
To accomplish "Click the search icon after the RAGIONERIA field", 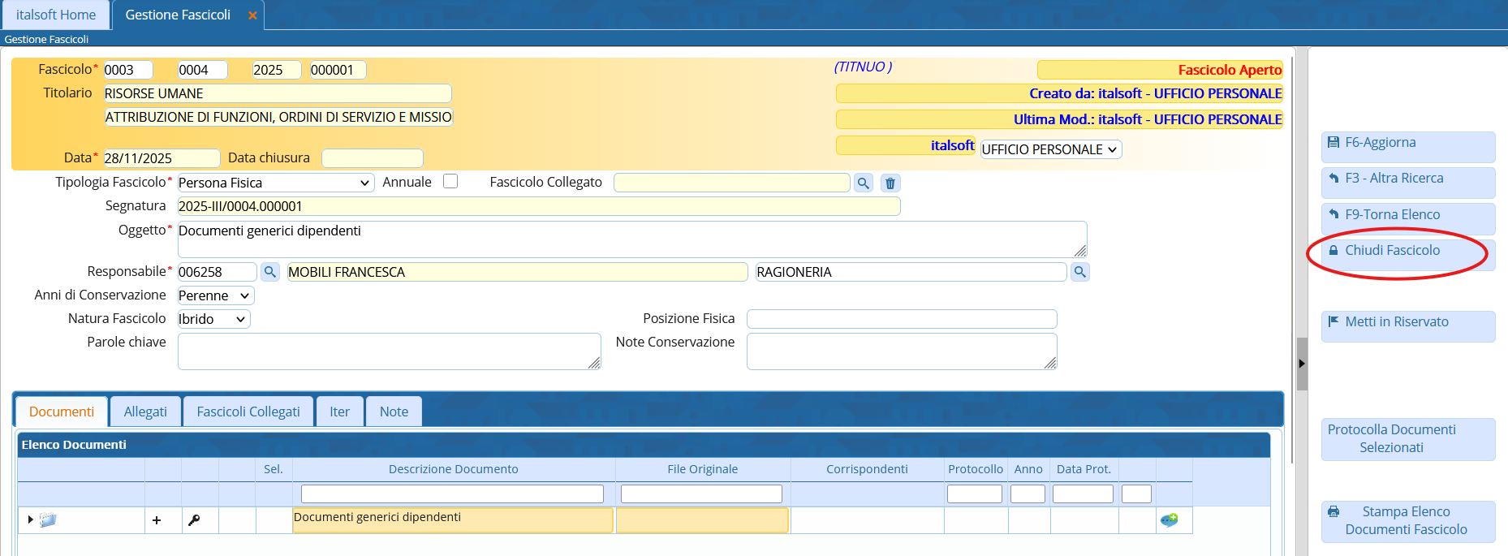I will pos(1079,272).
